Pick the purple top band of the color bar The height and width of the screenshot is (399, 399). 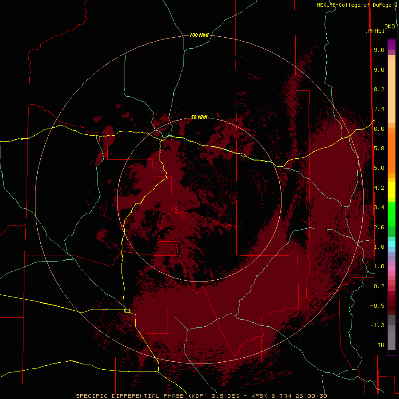(391, 44)
